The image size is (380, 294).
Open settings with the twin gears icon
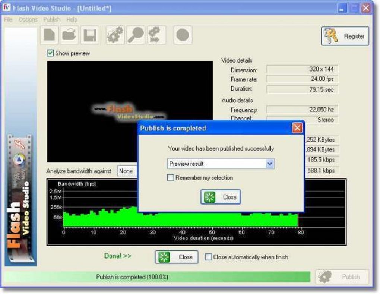click(x=115, y=35)
